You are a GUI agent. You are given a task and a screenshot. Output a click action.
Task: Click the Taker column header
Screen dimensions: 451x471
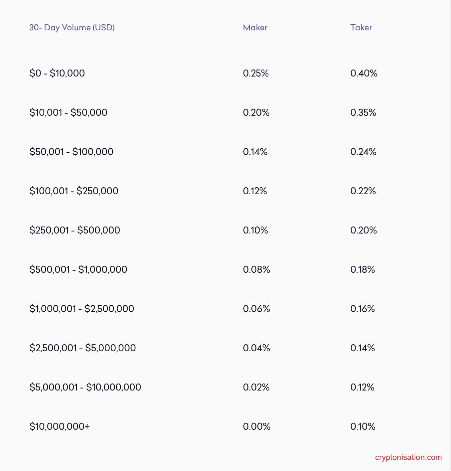[x=361, y=28]
